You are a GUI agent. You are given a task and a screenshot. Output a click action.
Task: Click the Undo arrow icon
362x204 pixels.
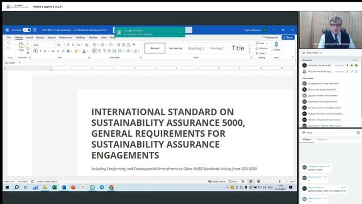(9, 43)
